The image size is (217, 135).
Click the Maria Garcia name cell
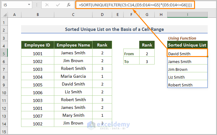73,76
